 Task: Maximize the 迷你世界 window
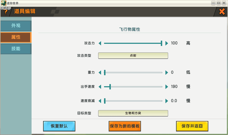[x=218, y=3]
